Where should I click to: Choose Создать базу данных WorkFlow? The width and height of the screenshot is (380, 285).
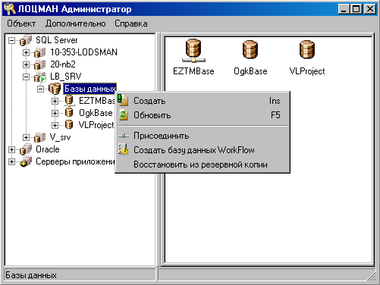point(203,150)
